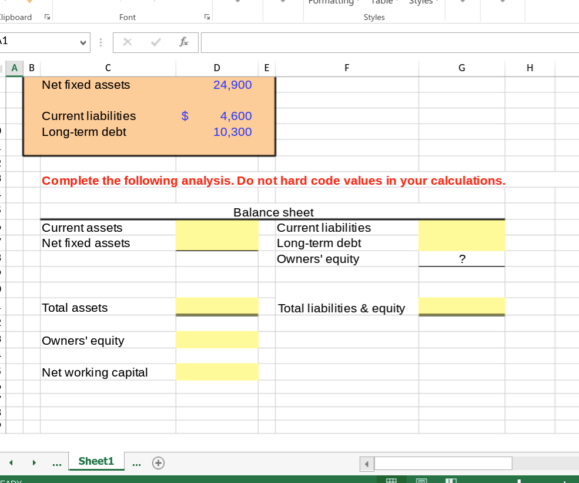
Task: Open the Font settings dialog launcher icon
Action: click(x=207, y=17)
